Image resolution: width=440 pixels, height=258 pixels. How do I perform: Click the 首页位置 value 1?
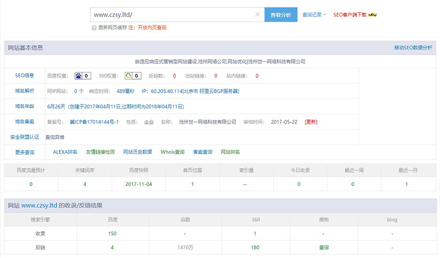point(193,184)
